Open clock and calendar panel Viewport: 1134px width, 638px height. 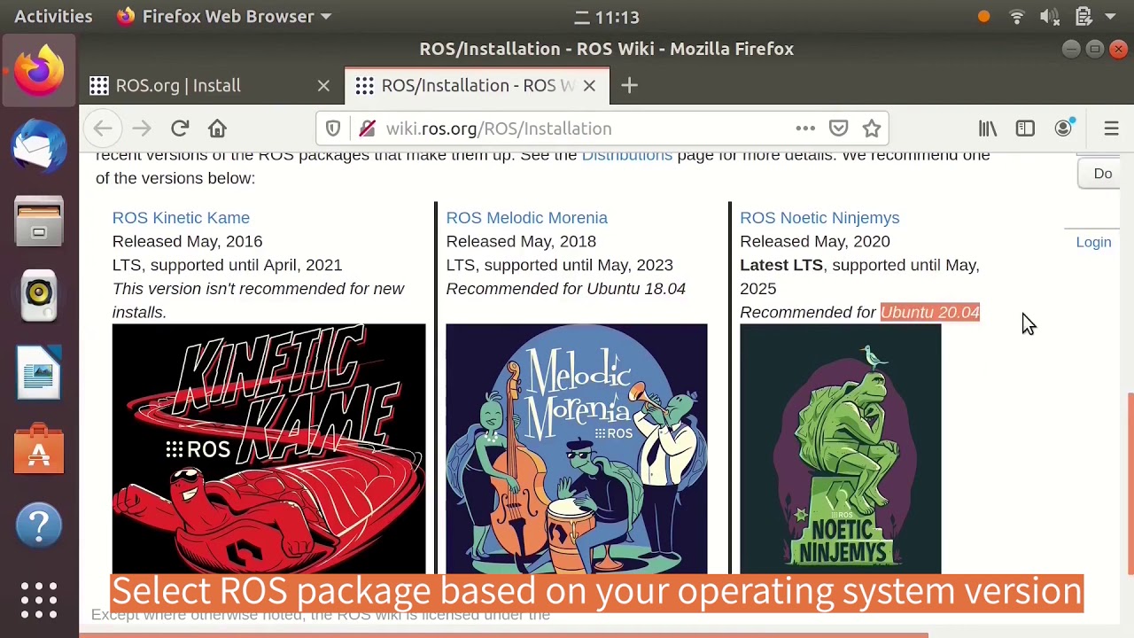(x=607, y=17)
